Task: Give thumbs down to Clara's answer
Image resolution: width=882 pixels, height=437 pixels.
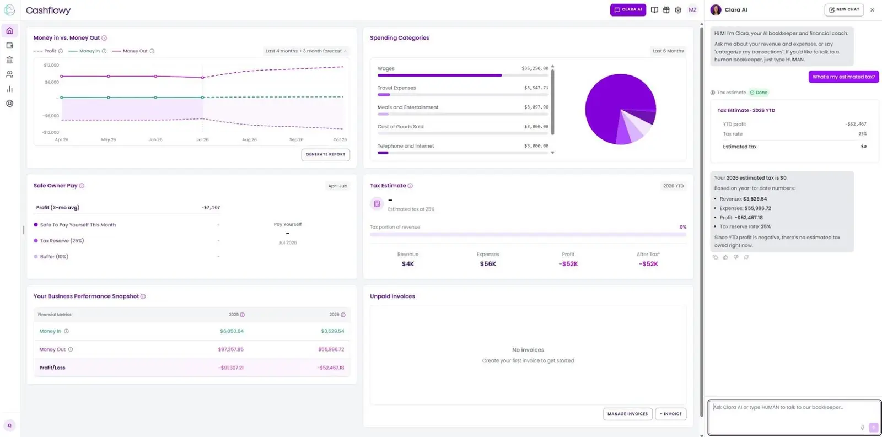Action: (736, 257)
